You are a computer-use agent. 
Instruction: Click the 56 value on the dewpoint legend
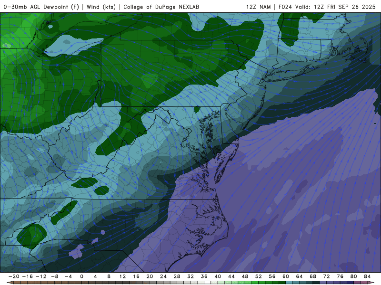[272, 276]
